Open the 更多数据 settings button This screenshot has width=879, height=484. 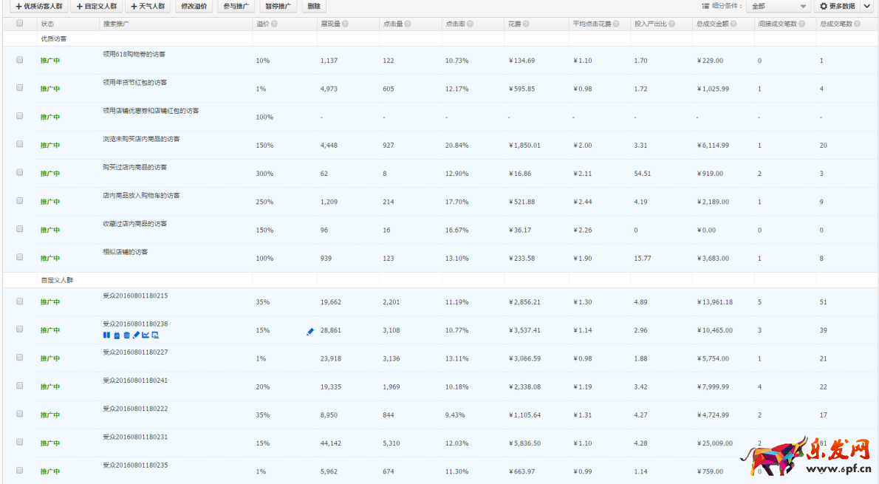(837, 6)
